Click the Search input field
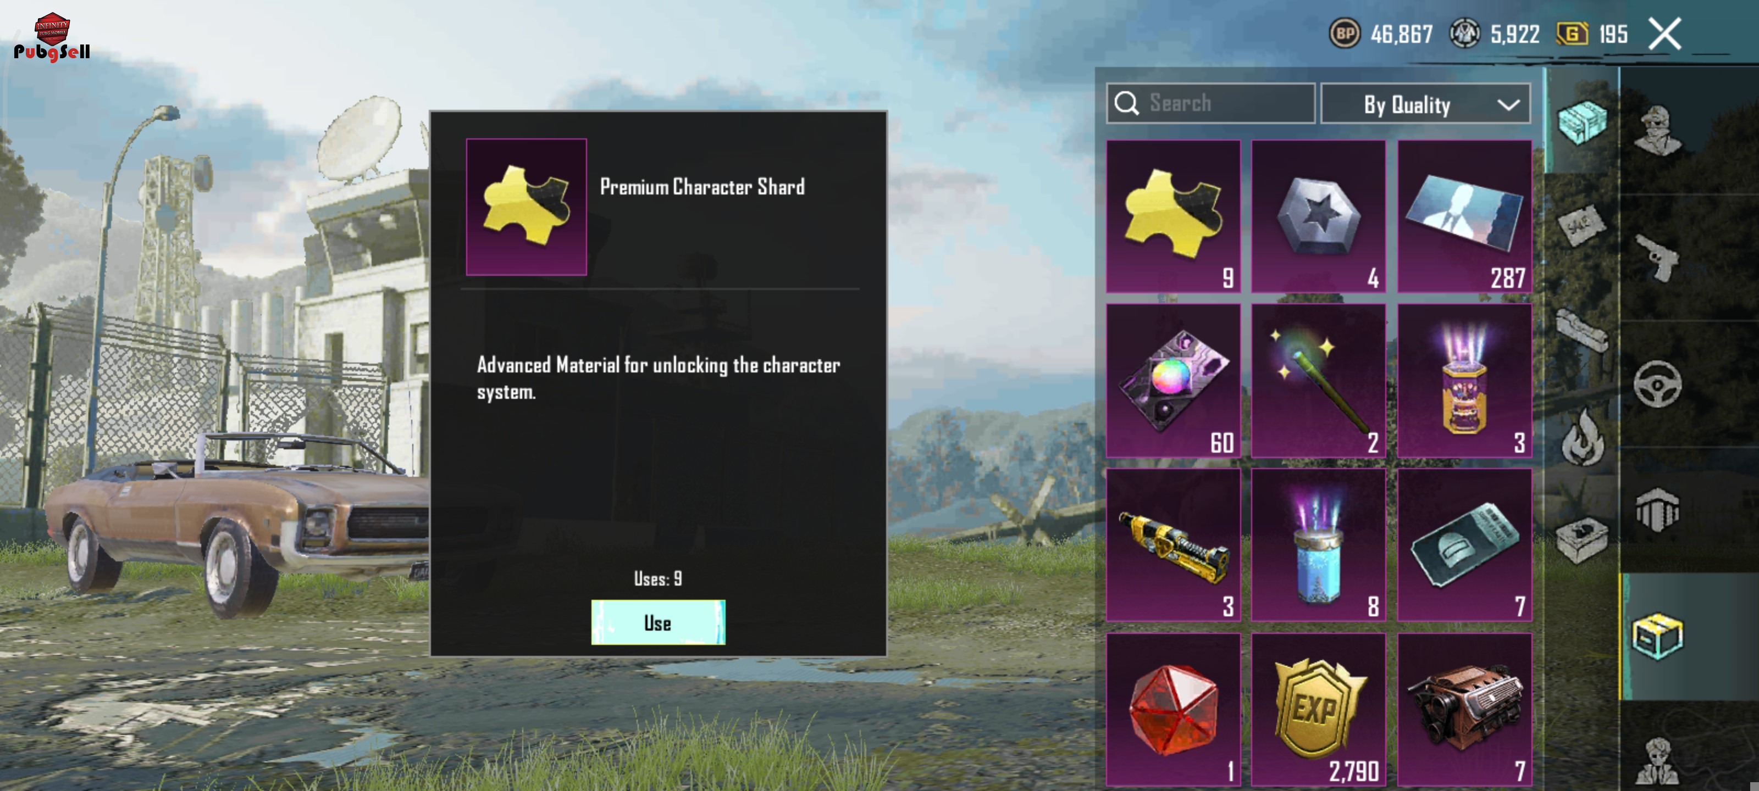 [1210, 104]
